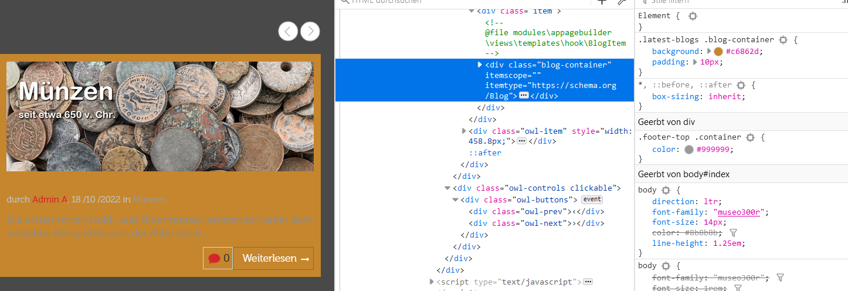This screenshot has height=291, width=848.
Task: Select the owl-next div node
Action: point(537,224)
